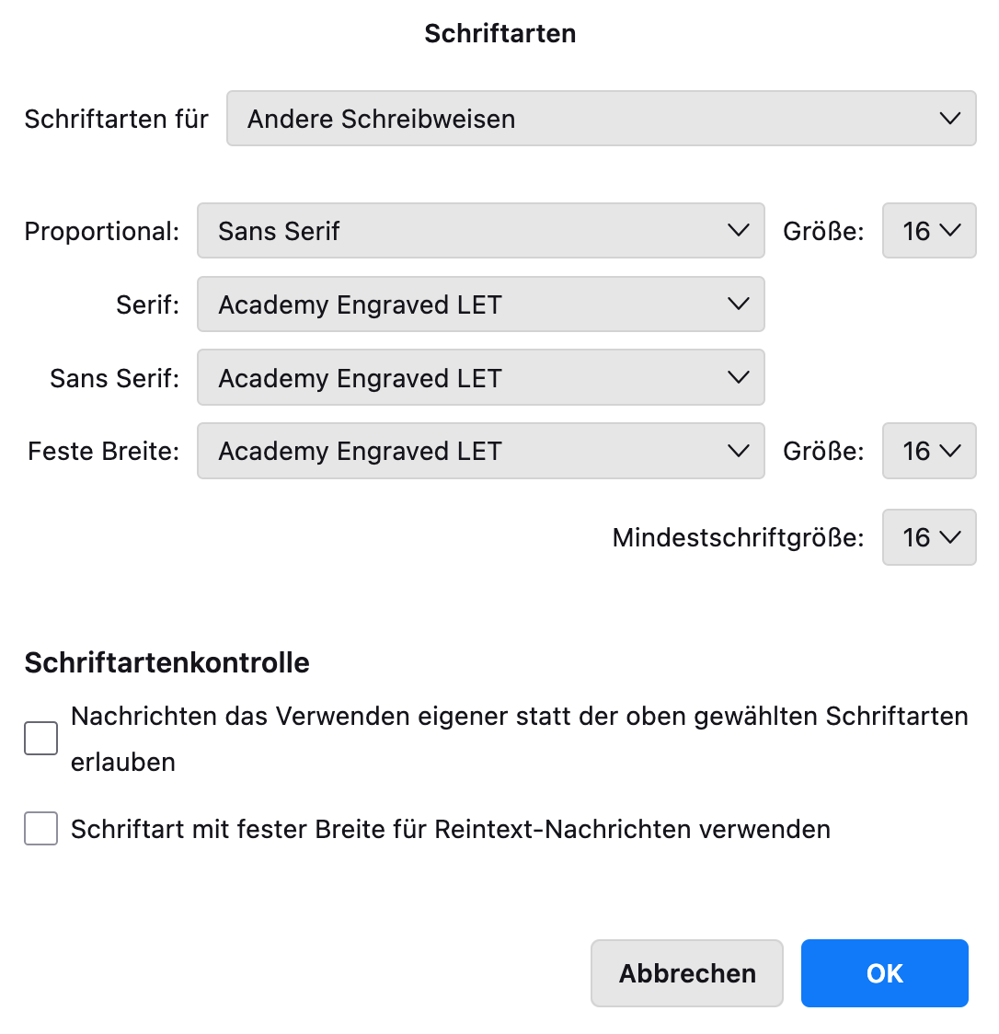Click the "Proportional:" label
Image resolution: width=999 pixels, height=1034 pixels.
point(102,232)
